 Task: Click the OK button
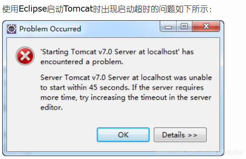123,135
